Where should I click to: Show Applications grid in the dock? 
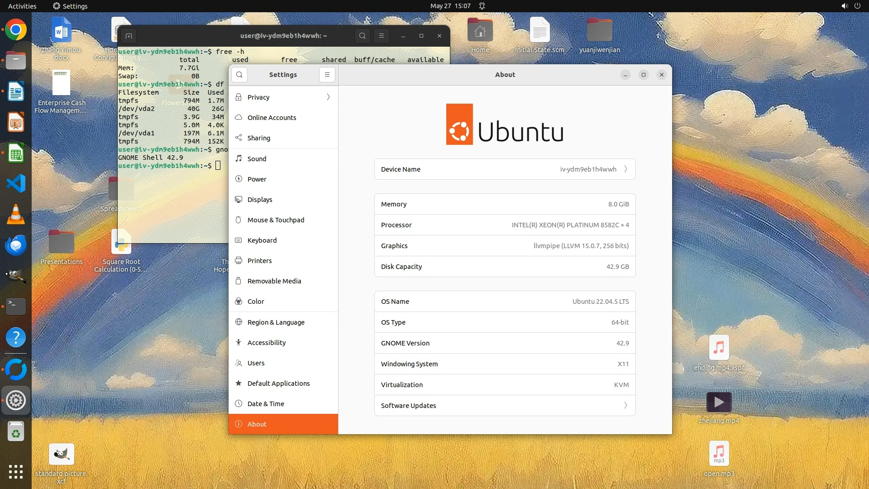16,472
